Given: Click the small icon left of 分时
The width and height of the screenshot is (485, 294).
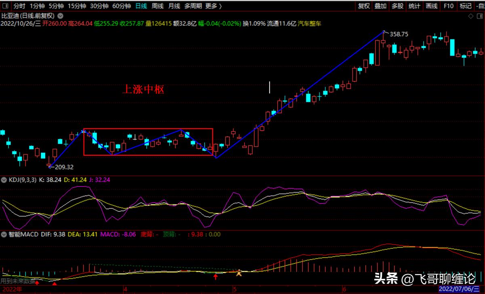Looking at the screenshot, I should pyautogui.click(x=6, y=6).
